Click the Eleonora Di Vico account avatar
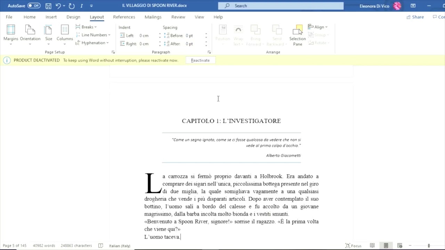445x250 pixels. tap(397, 6)
